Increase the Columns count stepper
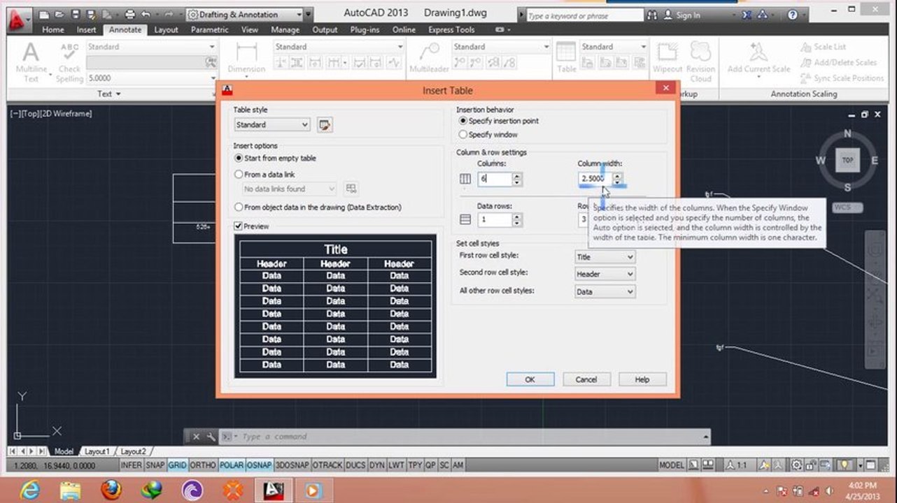Image resolution: width=897 pixels, height=503 pixels. tap(516, 175)
